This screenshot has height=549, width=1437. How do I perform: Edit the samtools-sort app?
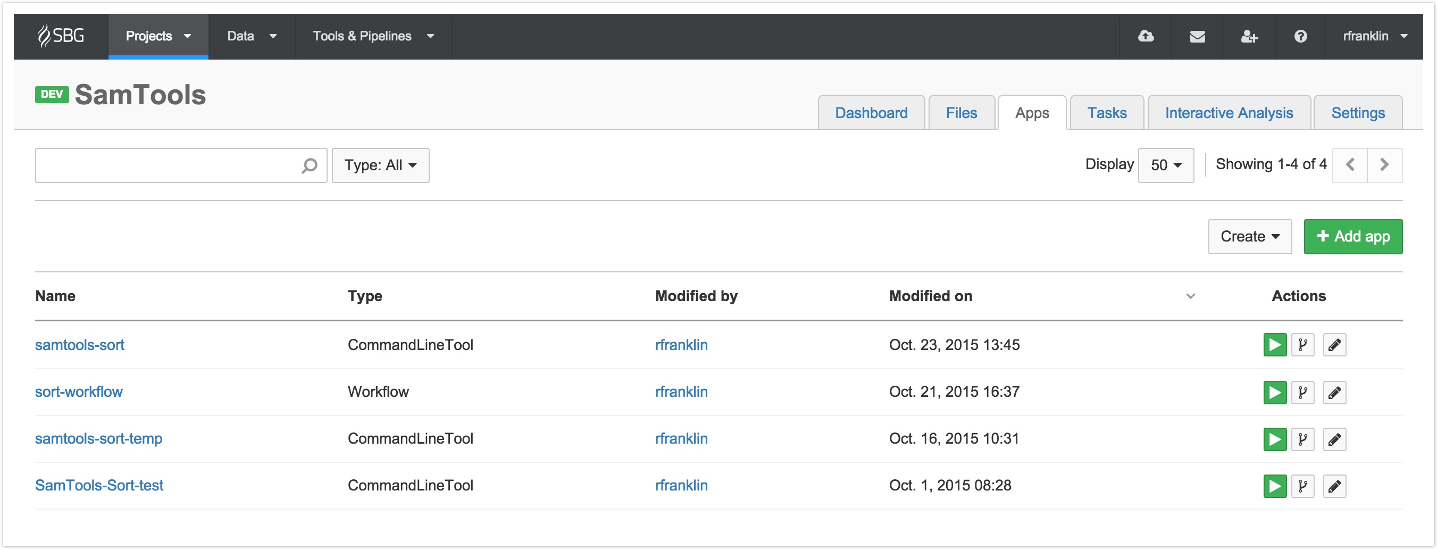click(x=1334, y=345)
